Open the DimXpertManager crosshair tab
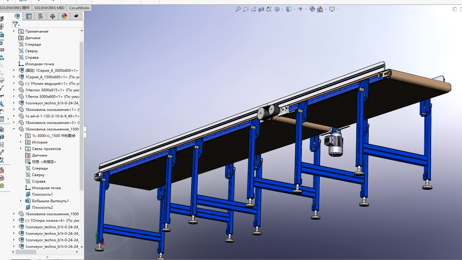This screenshot has width=462, height=260. 53,16
